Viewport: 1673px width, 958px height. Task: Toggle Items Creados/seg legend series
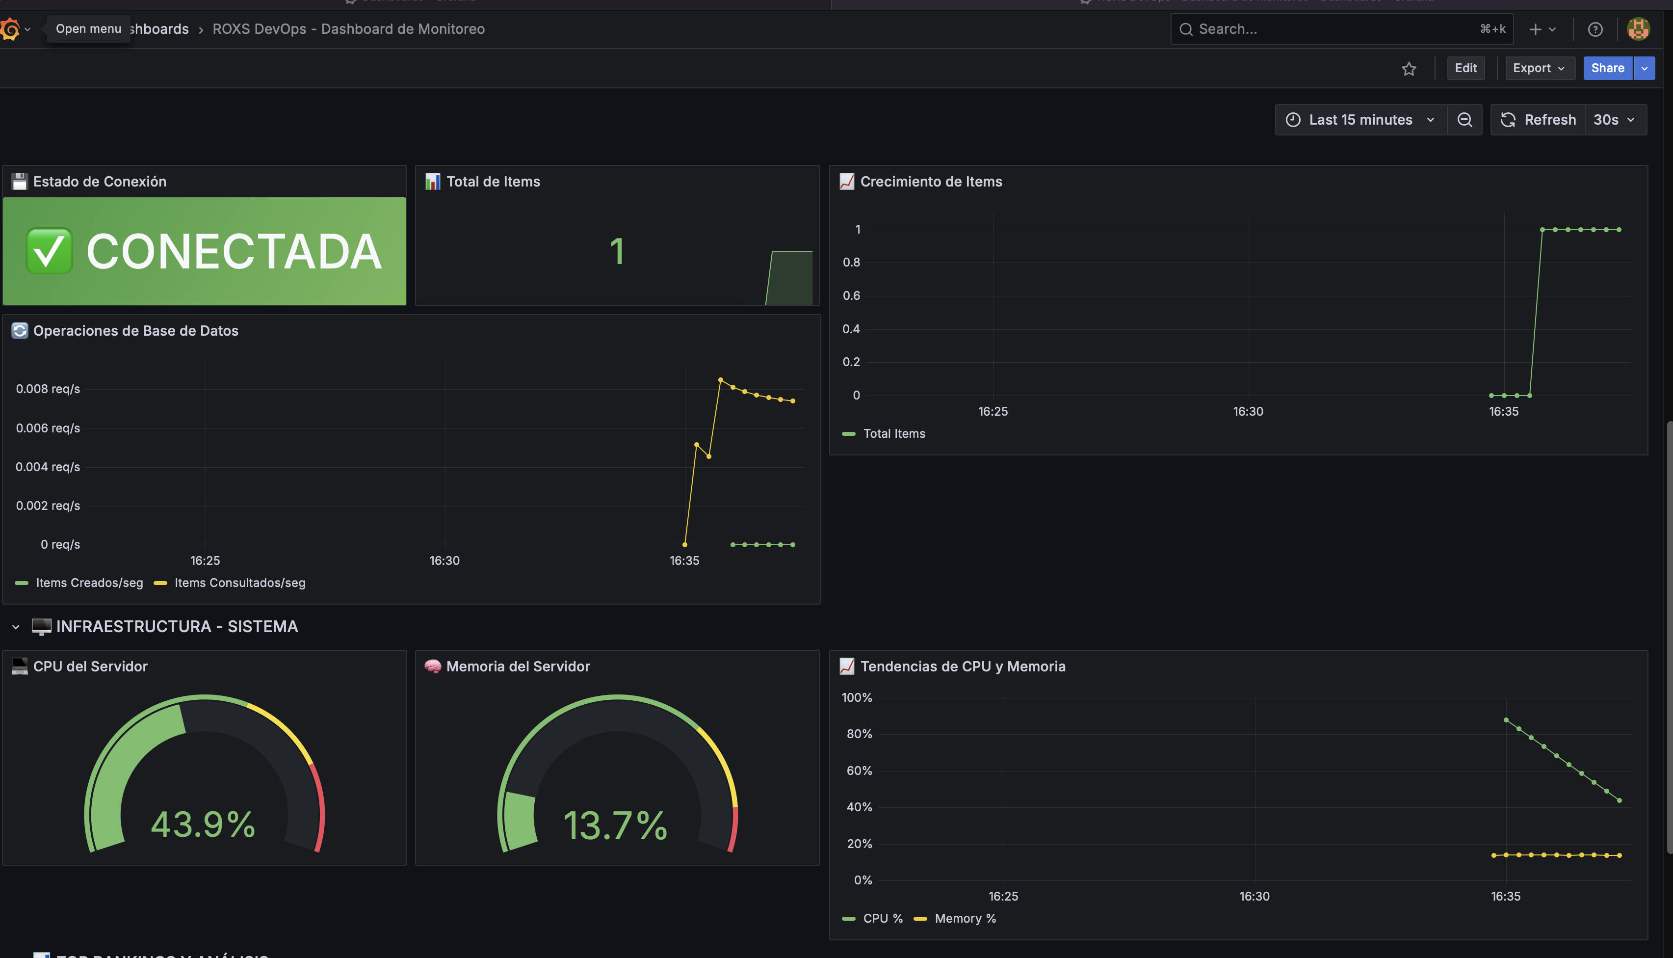[89, 583]
